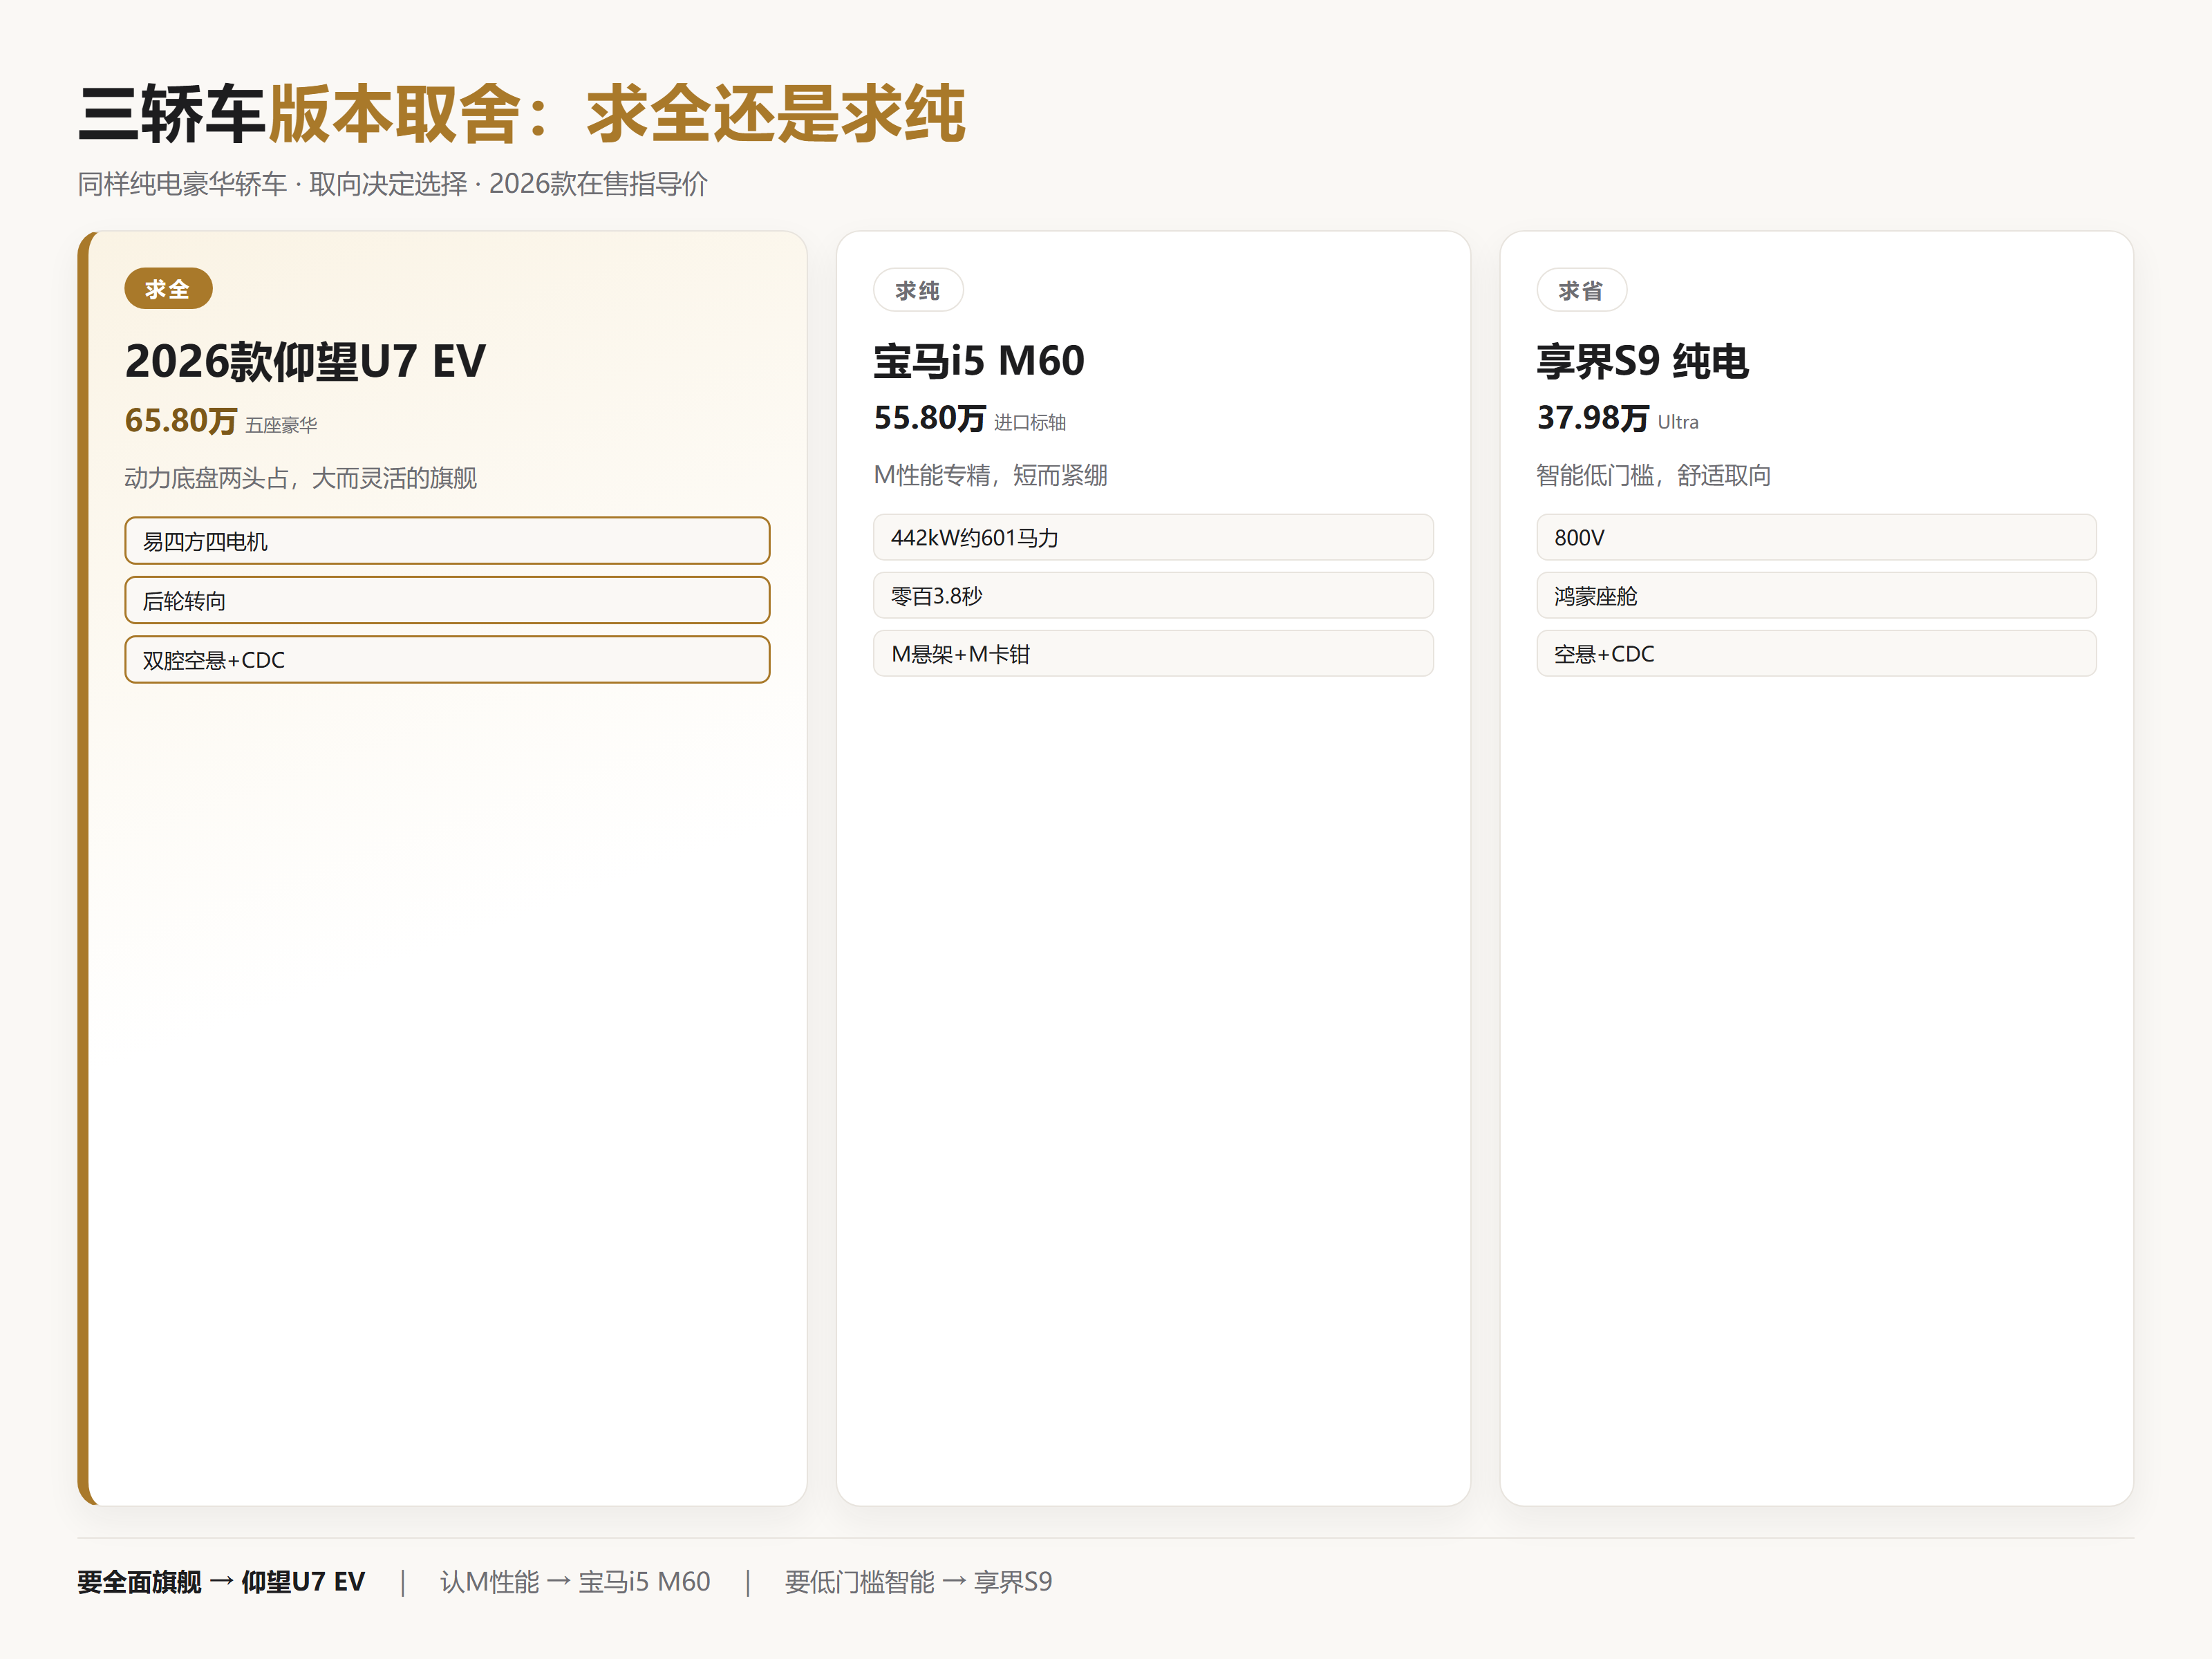Click the 37.98万 price
The height and width of the screenshot is (1659, 2212).
1592,418
